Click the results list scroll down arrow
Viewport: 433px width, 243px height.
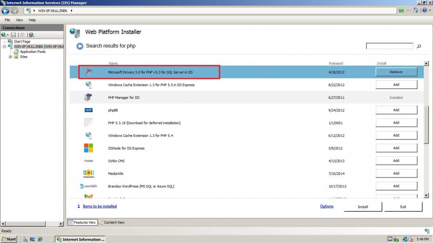(426, 196)
